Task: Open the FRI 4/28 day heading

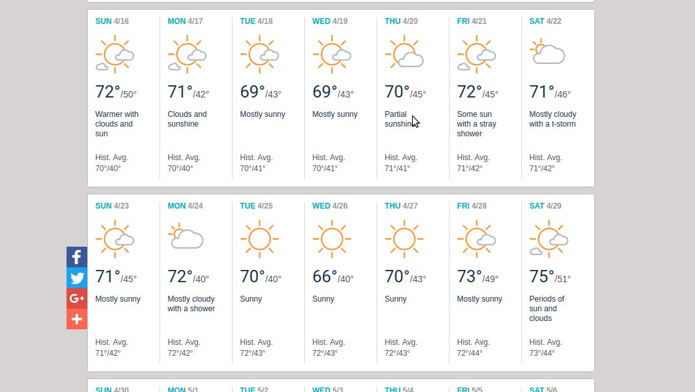Action: [x=472, y=206]
